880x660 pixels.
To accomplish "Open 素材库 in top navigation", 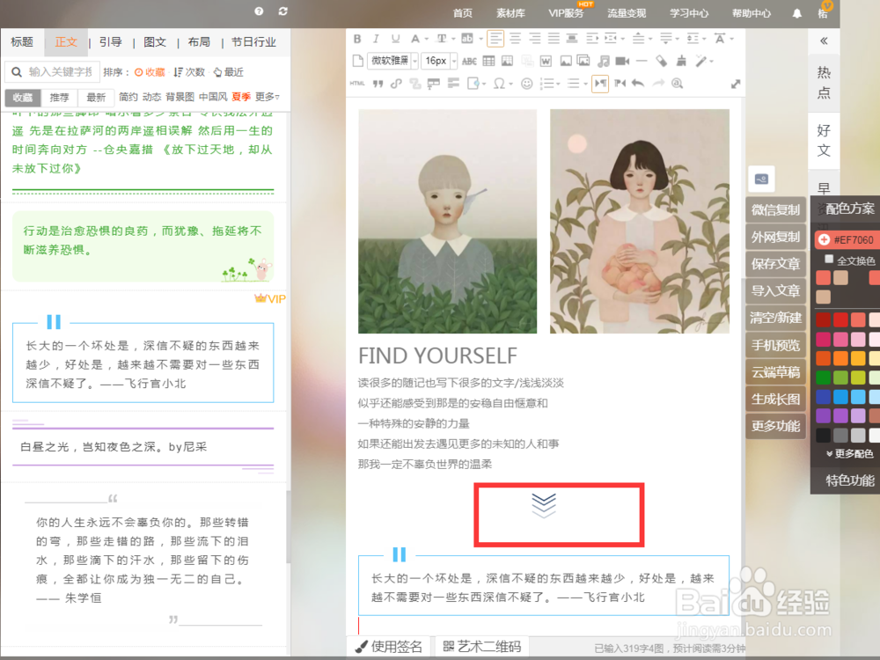I will pyautogui.click(x=510, y=13).
